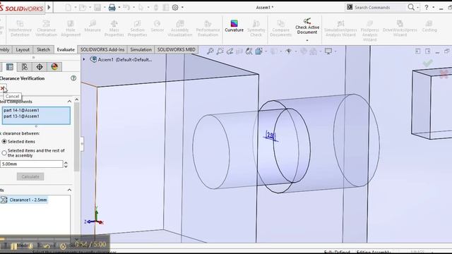Open Performance Evaluation

coord(208,28)
